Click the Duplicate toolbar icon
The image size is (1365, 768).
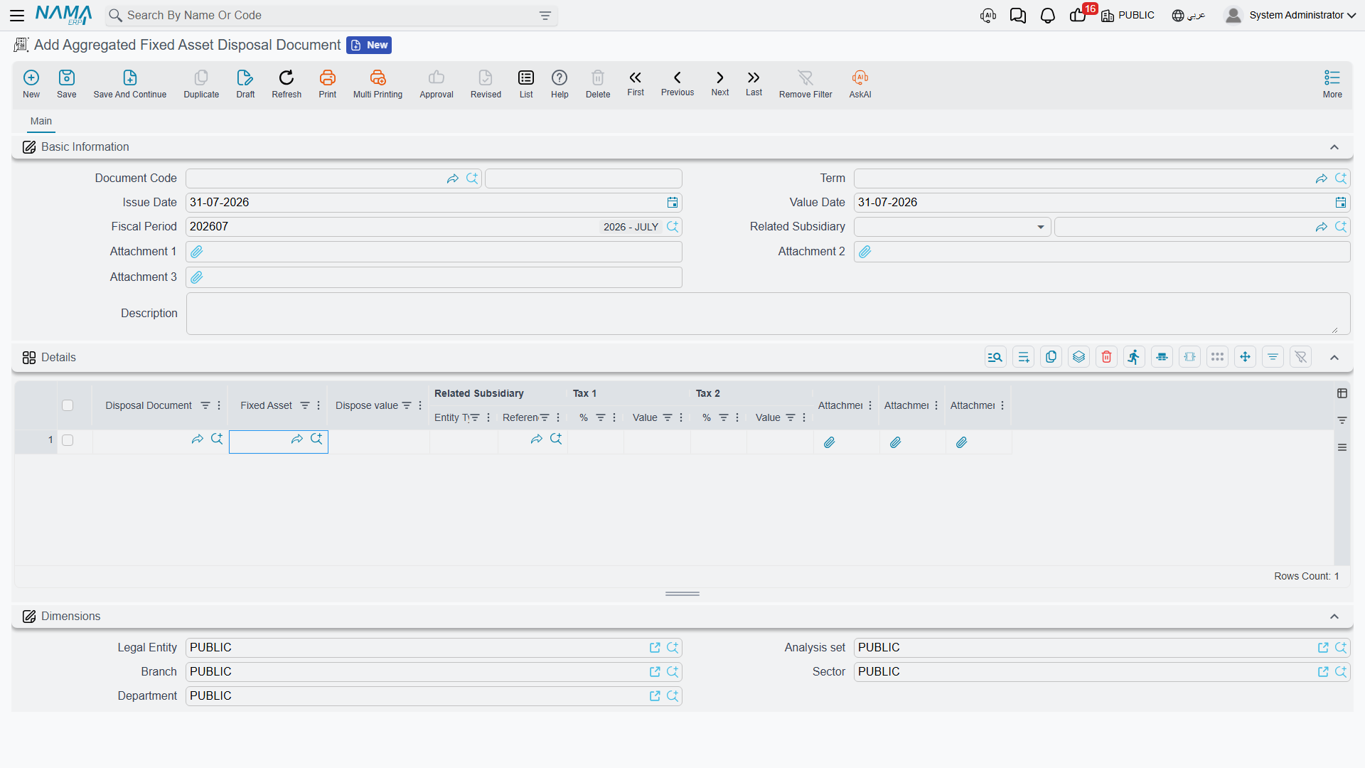click(201, 84)
